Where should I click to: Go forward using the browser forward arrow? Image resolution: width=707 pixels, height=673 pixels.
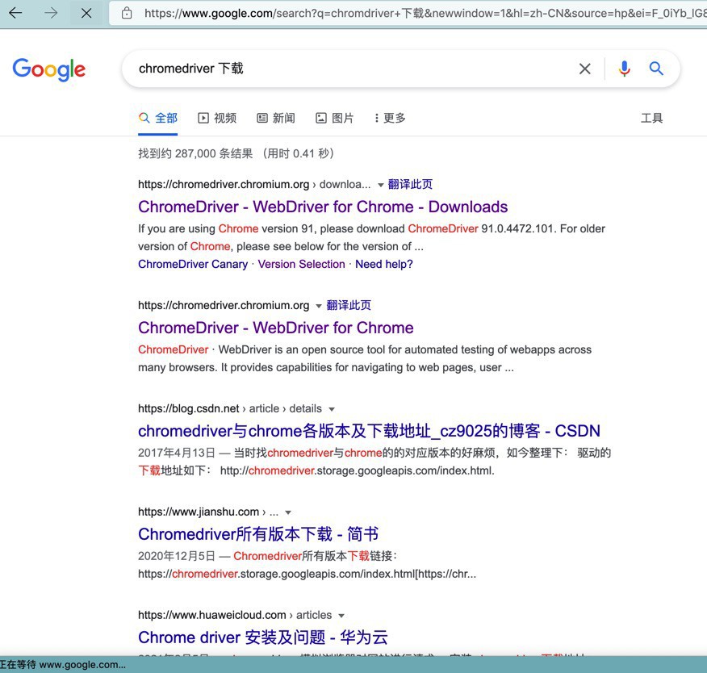[51, 13]
